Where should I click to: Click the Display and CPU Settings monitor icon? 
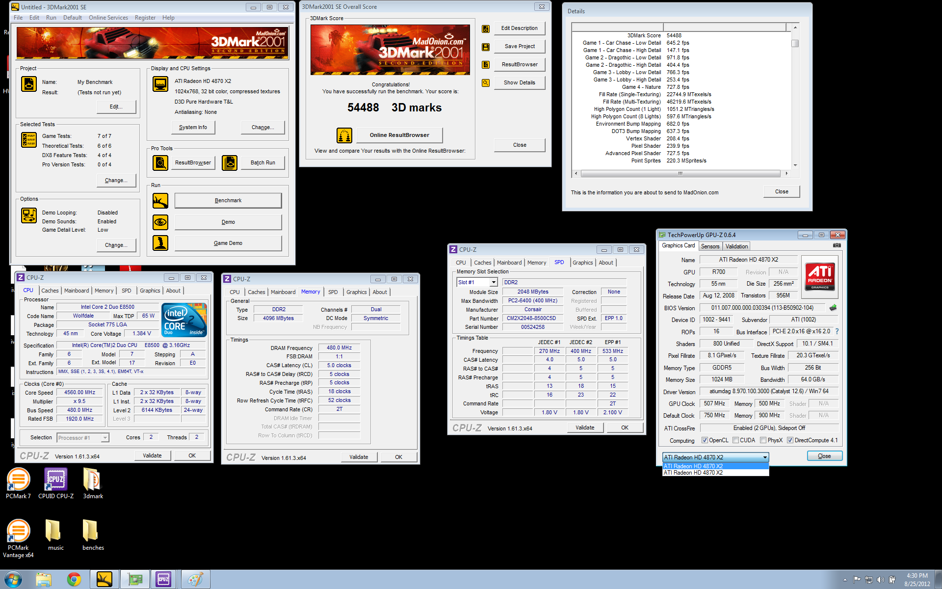(x=160, y=84)
